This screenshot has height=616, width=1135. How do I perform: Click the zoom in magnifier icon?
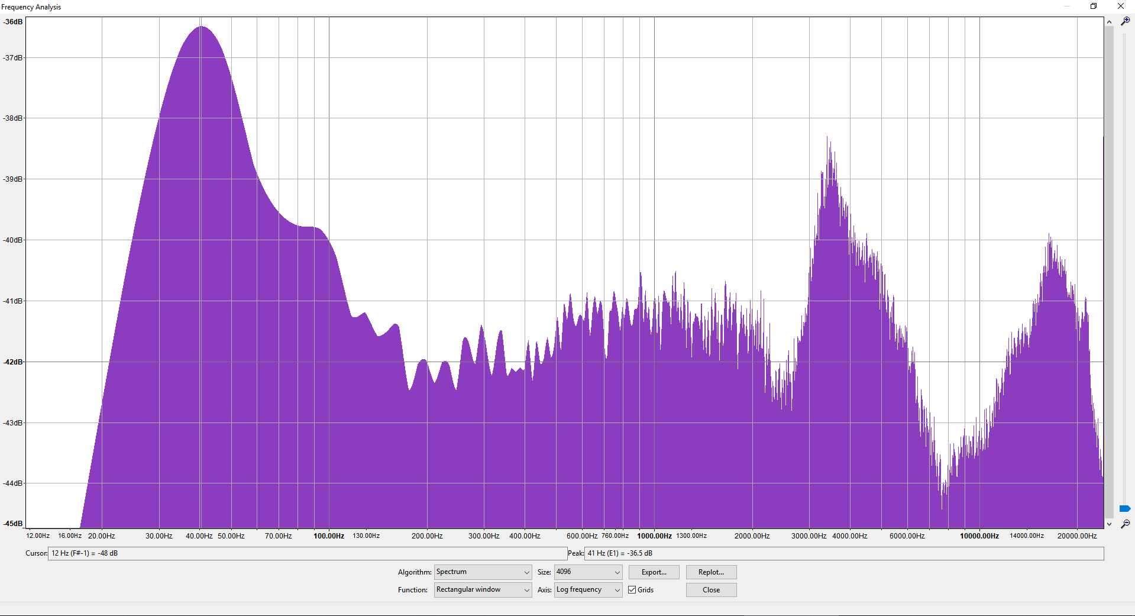[x=1125, y=21]
